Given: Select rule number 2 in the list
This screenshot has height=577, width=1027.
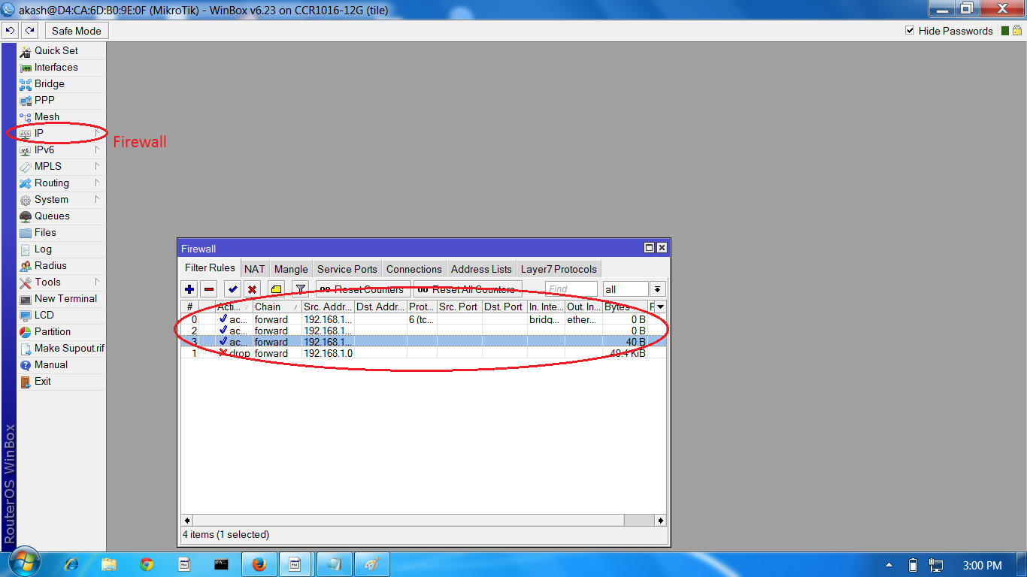Looking at the screenshot, I should (423, 331).
